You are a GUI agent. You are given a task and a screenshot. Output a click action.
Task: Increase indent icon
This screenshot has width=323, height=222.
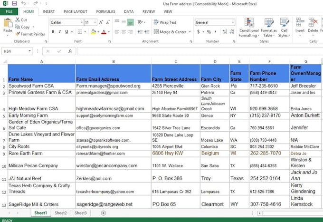(x=147, y=32)
